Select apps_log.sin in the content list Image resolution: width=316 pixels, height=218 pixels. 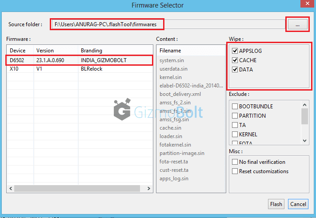pos(174,178)
